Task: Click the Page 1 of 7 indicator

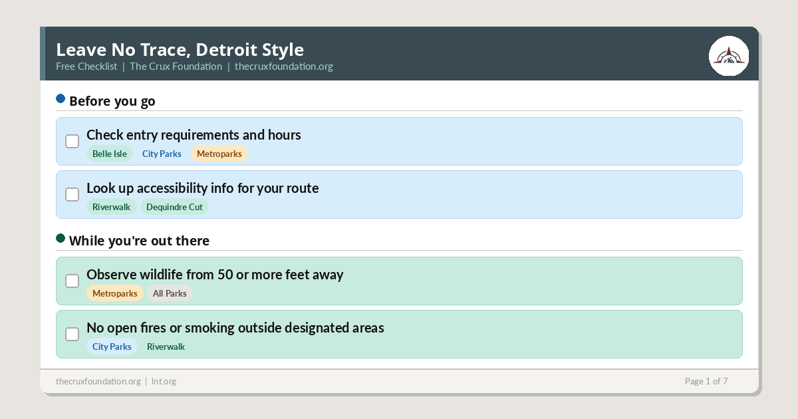Action: coord(706,381)
